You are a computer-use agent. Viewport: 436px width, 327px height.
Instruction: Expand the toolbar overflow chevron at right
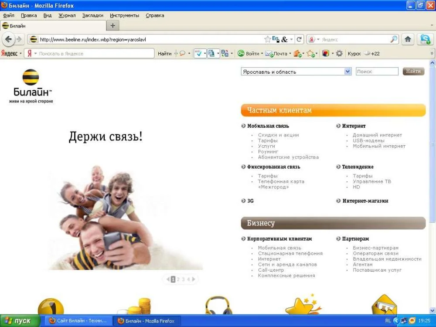(x=432, y=53)
